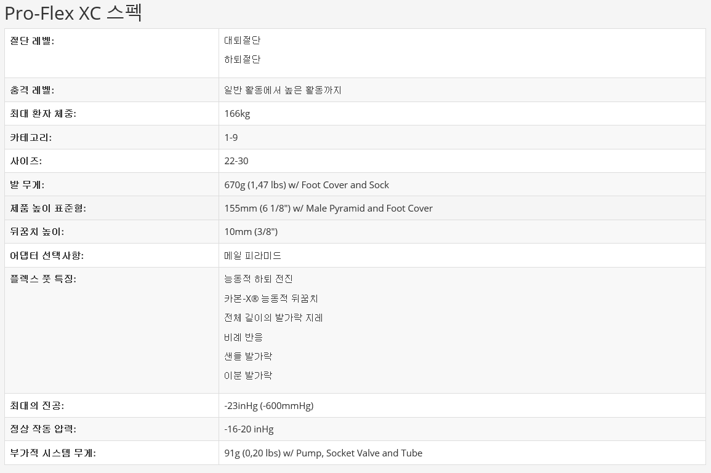Screen dimensions: 711x473
Task: Click the "22-30" size value
Action: point(236,161)
